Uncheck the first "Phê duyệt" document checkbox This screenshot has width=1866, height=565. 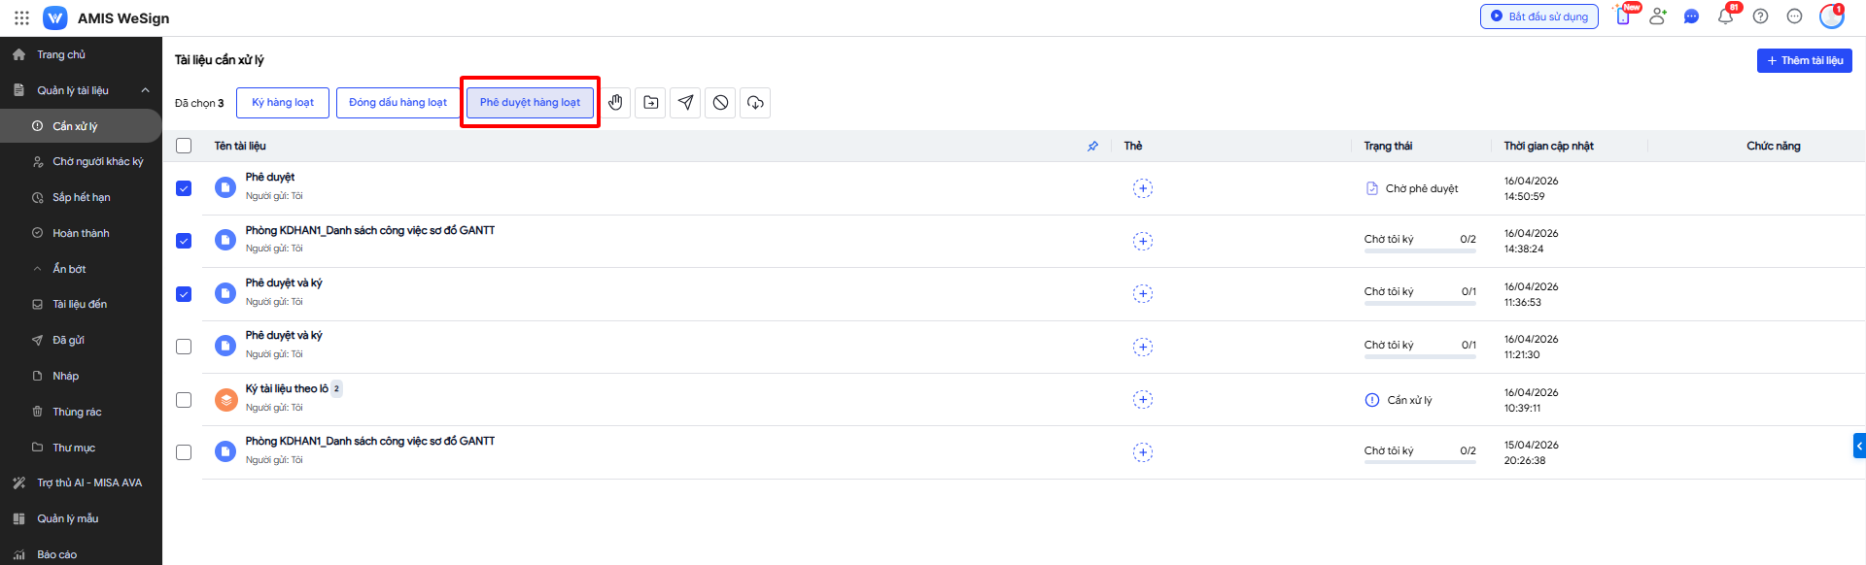tap(184, 188)
